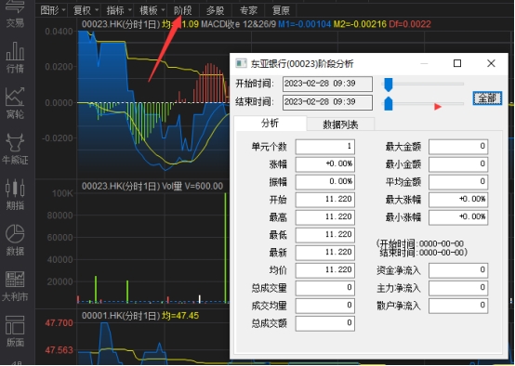Expand the 复权 dropdown menu

[x=86, y=10]
